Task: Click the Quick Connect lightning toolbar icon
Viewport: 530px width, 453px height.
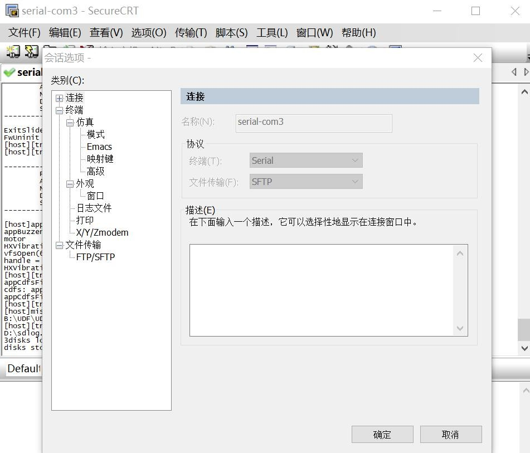Action: pos(31,51)
